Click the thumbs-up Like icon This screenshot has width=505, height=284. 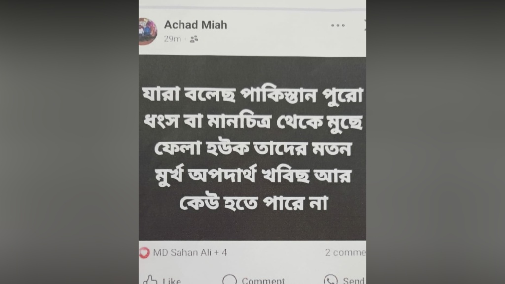coord(150,280)
